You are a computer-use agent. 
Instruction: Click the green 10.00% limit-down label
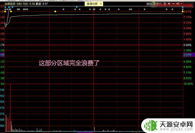(x=188, y=84)
